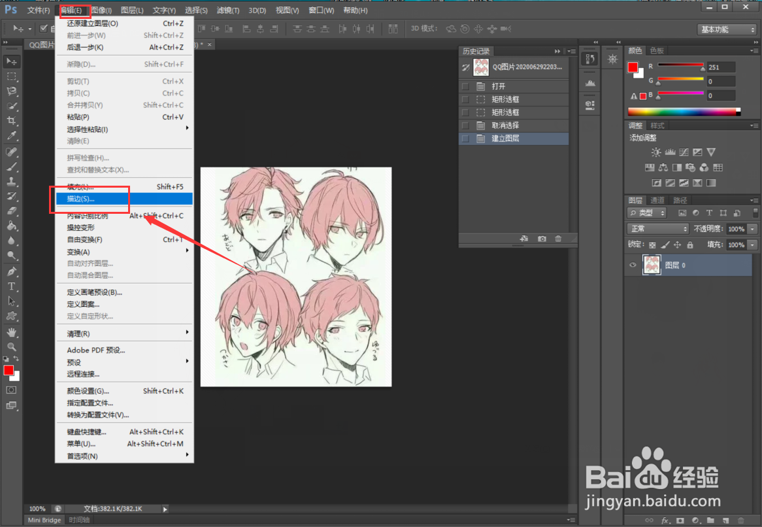
Task: Click the R color slider
Action: tap(680, 65)
